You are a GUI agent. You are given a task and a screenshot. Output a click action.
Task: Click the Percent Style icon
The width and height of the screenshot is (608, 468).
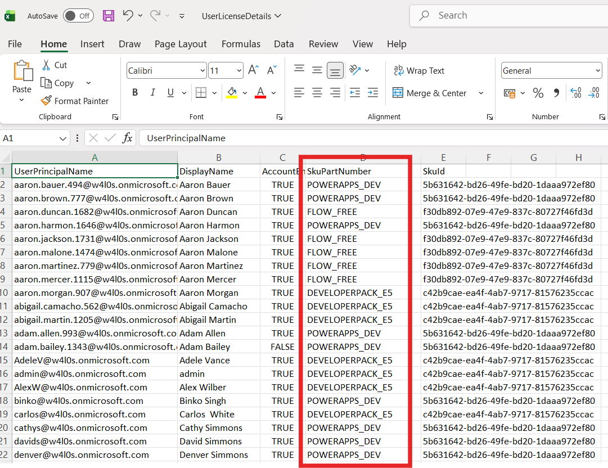[x=538, y=93]
